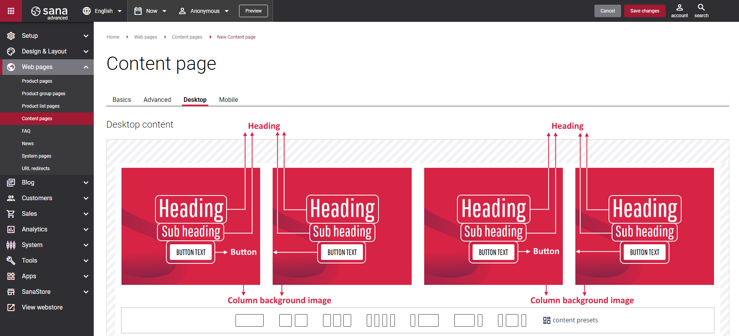Open the apps grid menu icon

11,11
